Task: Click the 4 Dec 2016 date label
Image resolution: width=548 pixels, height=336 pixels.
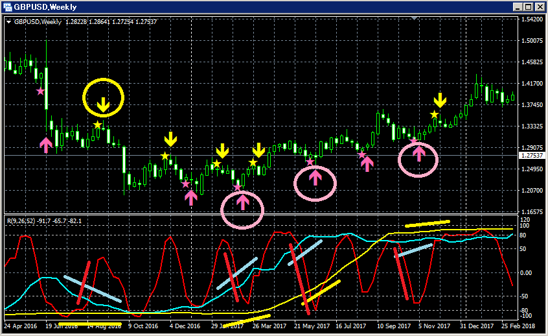Action: 185,326
